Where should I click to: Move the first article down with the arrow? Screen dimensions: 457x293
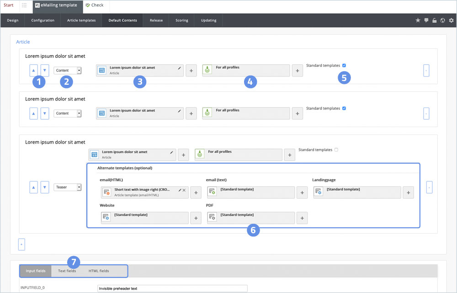click(44, 71)
